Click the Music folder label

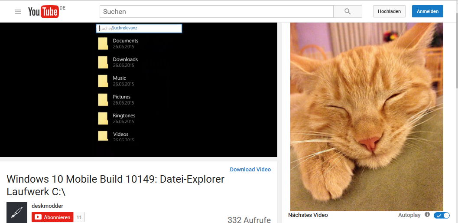click(x=120, y=78)
